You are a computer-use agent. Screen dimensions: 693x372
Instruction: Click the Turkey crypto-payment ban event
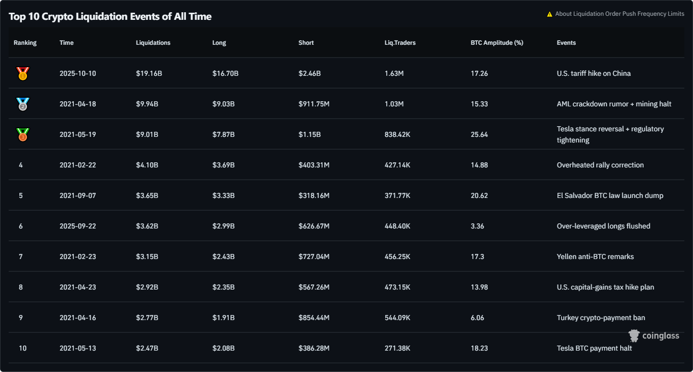(601, 318)
